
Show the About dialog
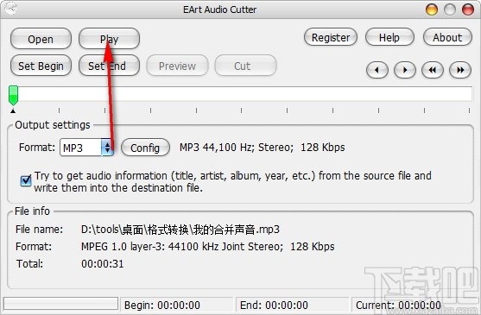point(447,37)
